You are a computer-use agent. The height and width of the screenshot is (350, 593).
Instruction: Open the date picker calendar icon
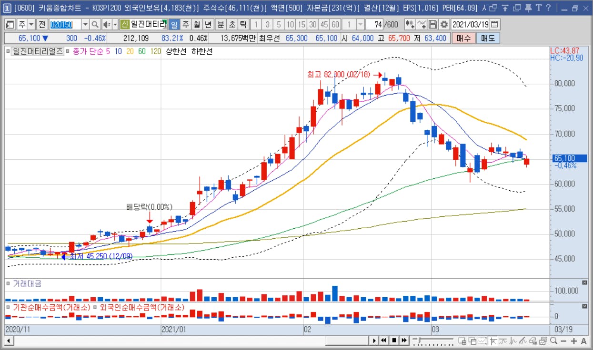495,25
